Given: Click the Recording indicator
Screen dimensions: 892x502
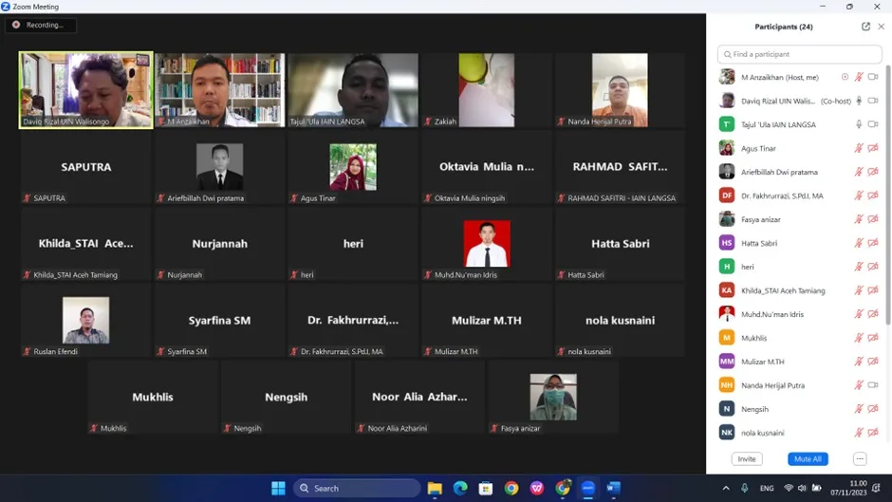Looking at the screenshot, I should coord(41,25).
